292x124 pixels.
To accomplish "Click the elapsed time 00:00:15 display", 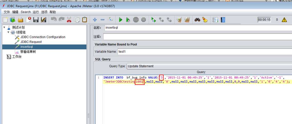I will click(264, 20).
